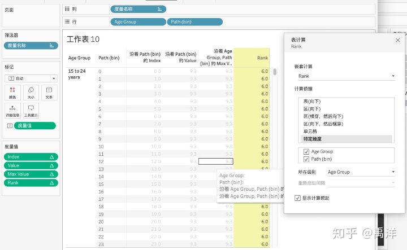Select 区(向下，然后横穿) compute option
Viewport: 407px width, 250px height.
[323, 124]
